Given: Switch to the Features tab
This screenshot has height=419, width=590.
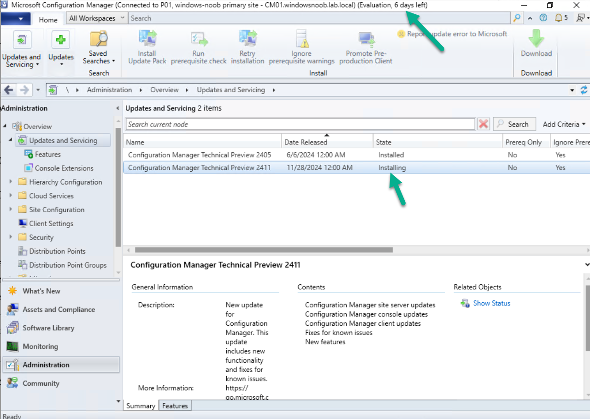Looking at the screenshot, I should point(175,406).
